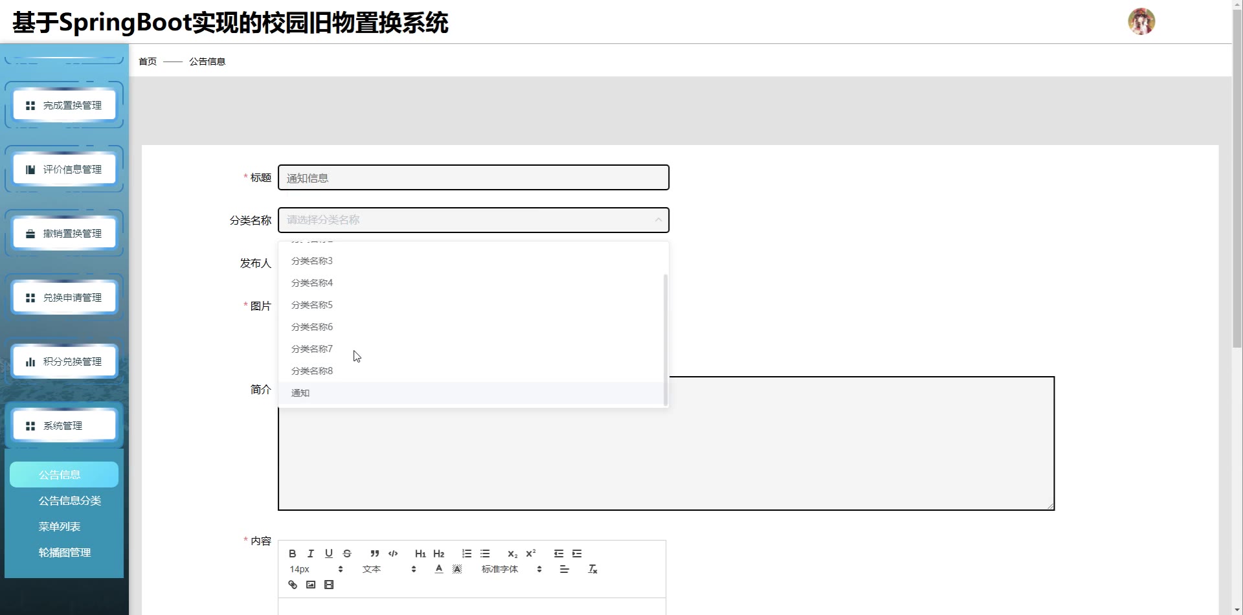Screen dimensions: 1243x615
Task: Open 积分兑换管理 sidebar menu
Action: [64, 361]
